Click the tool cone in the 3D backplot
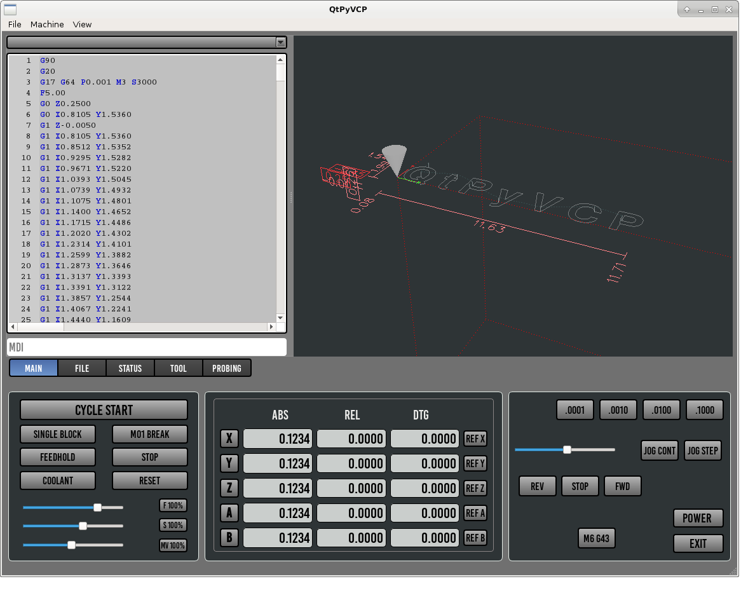The width and height of the screenshot is (741, 607). coord(395,160)
